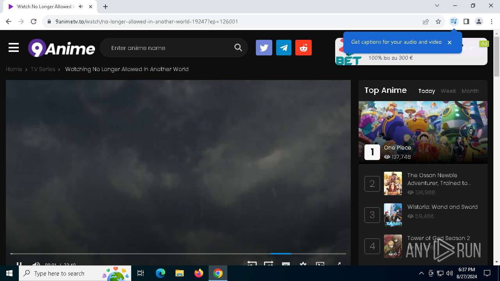Image resolution: width=500 pixels, height=281 pixels.
Task: Click the address bar URL
Action: pos(146,21)
